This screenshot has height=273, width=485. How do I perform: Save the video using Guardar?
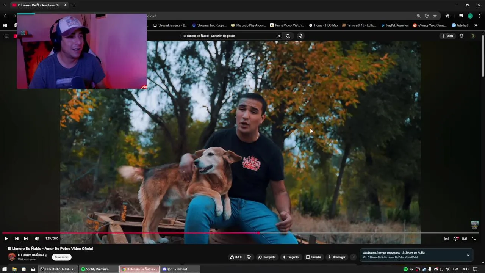[313, 257]
